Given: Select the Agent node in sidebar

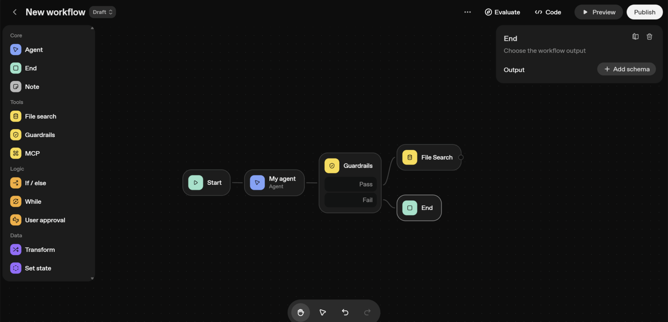Looking at the screenshot, I should pos(34,50).
